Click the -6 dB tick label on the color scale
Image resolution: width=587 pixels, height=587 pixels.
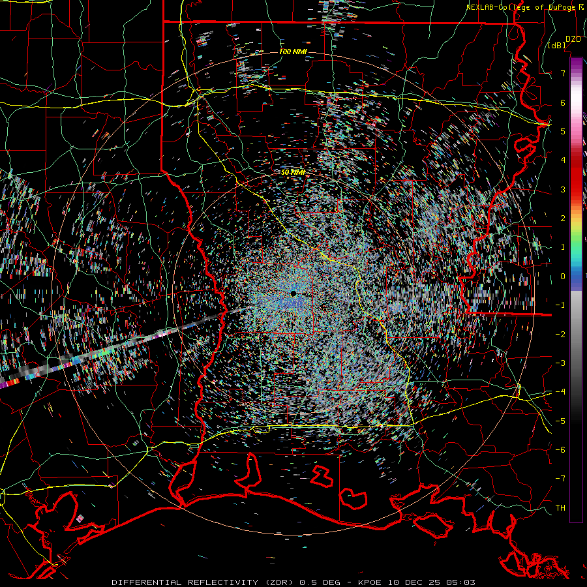point(560,450)
